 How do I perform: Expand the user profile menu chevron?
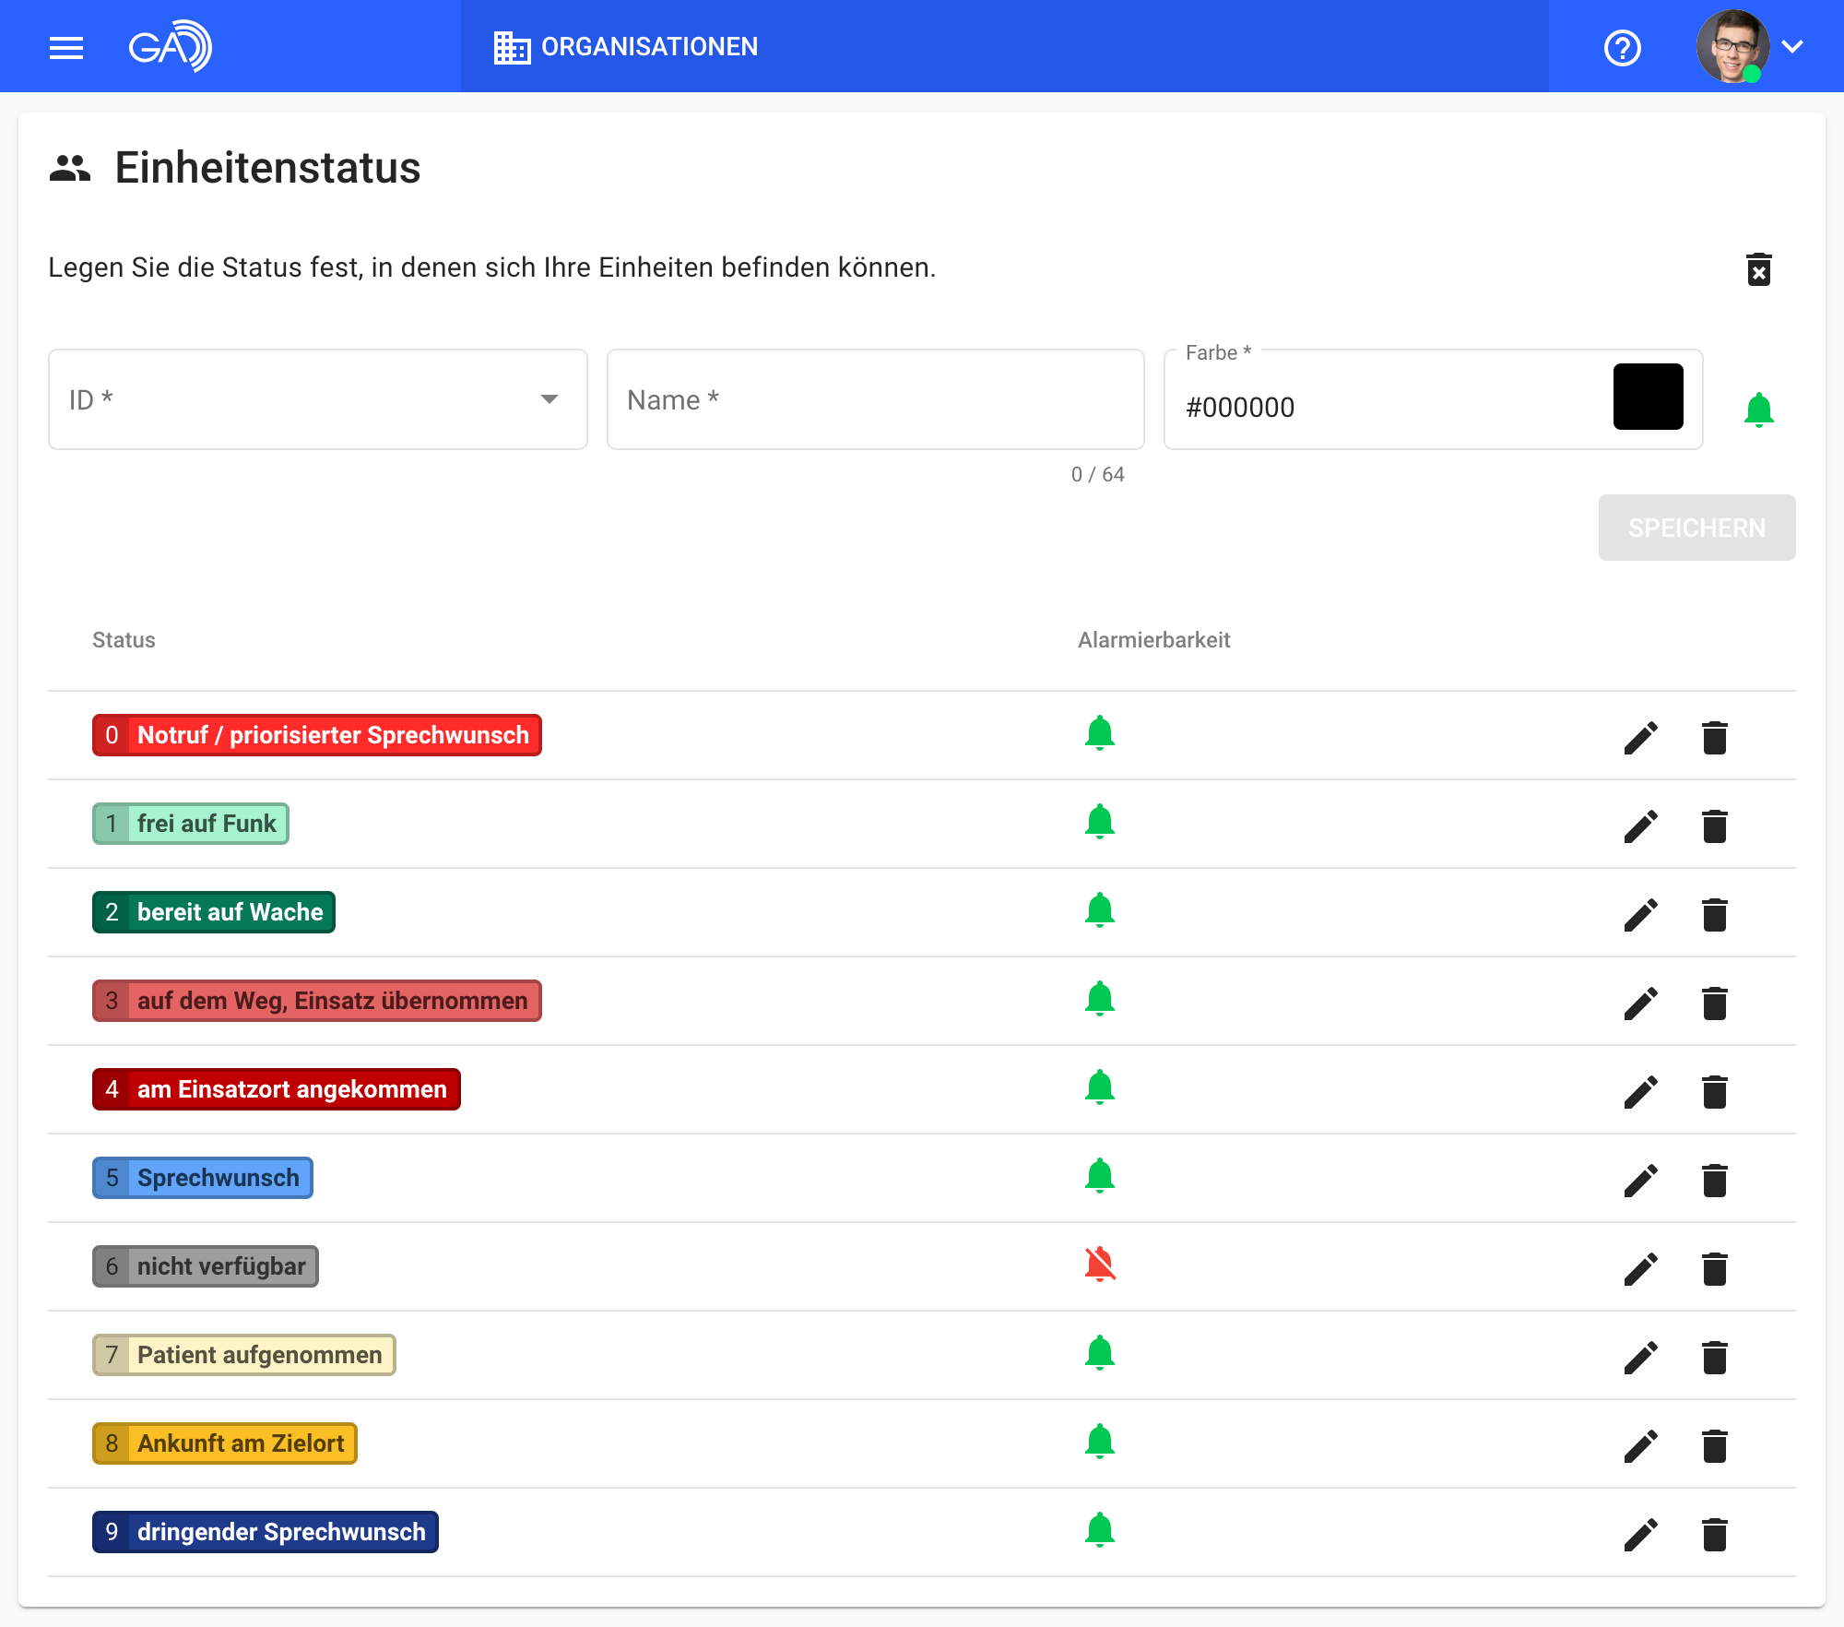click(1791, 47)
